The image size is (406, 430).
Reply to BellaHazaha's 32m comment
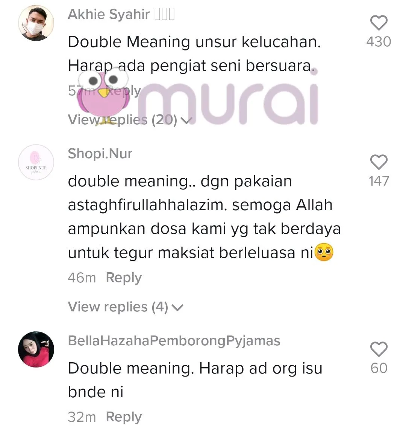tap(124, 417)
